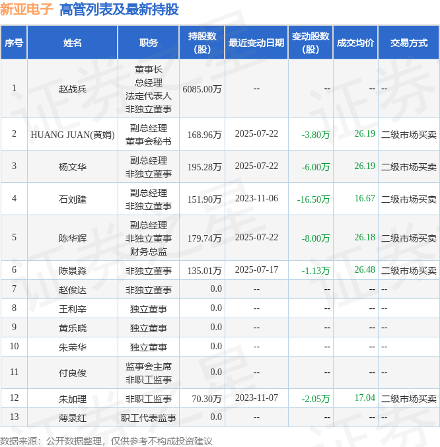Click the change amount -6.00万
The width and height of the screenshot is (440, 447).
click(316, 167)
